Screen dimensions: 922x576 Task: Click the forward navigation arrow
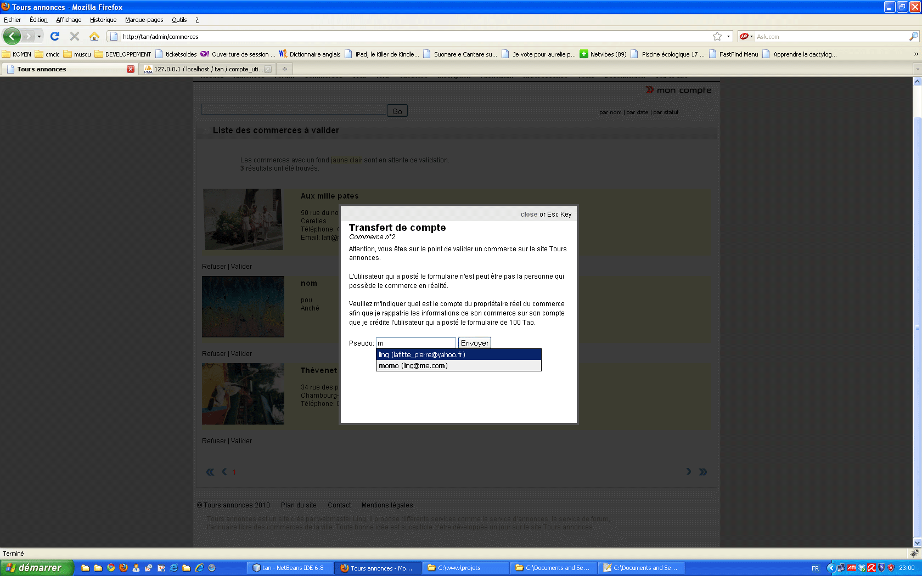(29, 36)
